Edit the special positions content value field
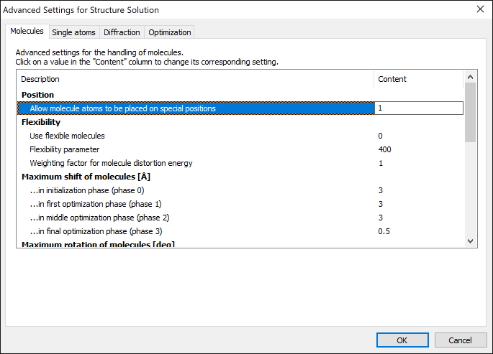Viewport: 493px width, 354px height. tap(419, 108)
